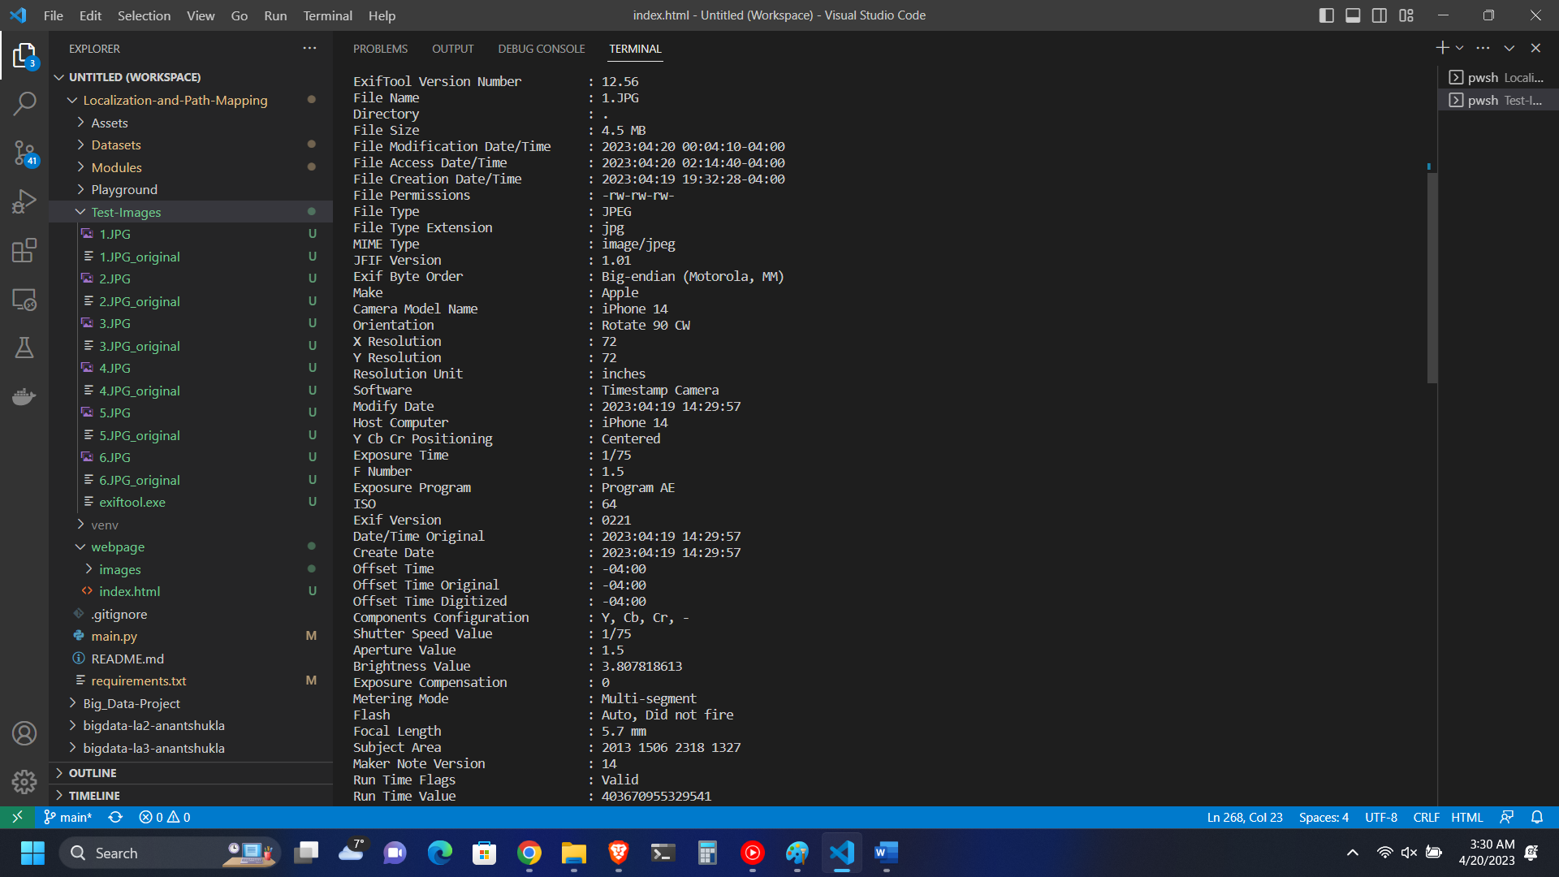Select the Testing beaker icon
This screenshot has width=1559, height=877.
[x=24, y=348]
